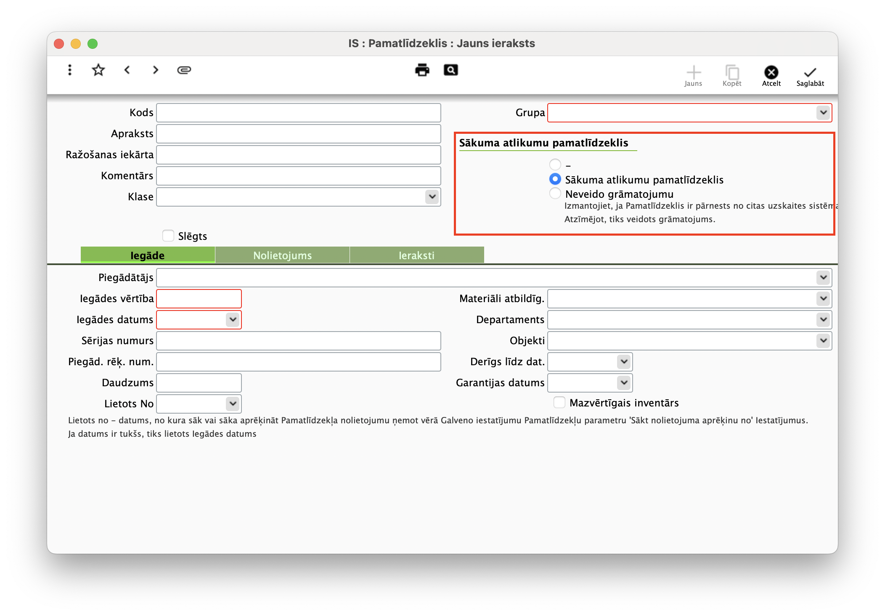Image resolution: width=885 pixels, height=616 pixels.
Task: Click the print icon
Action: click(422, 70)
